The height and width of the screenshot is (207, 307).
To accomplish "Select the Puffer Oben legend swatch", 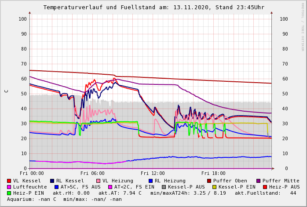I will (x=209, y=181).
